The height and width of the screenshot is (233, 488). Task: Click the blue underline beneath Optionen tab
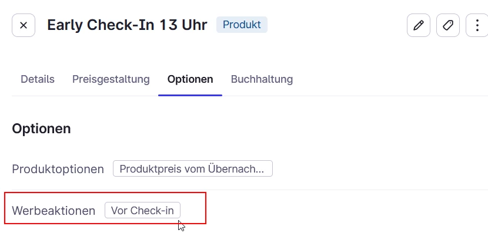(190, 95)
